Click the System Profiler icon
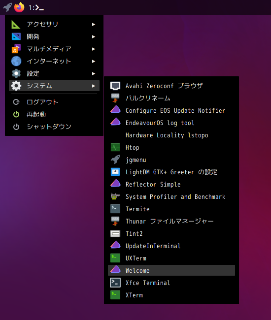The height and width of the screenshot is (320, 271). coord(115,196)
